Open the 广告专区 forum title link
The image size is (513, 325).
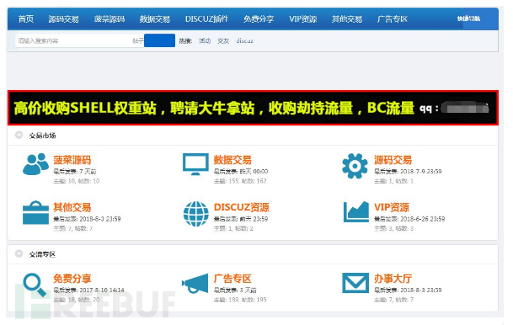coord(232,279)
